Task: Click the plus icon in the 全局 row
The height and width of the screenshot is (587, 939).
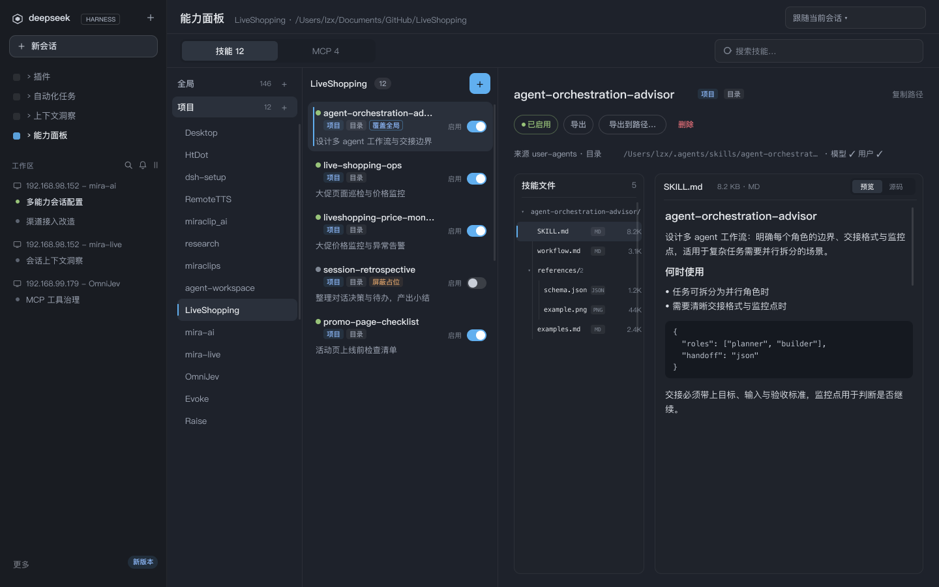Action: point(284,84)
